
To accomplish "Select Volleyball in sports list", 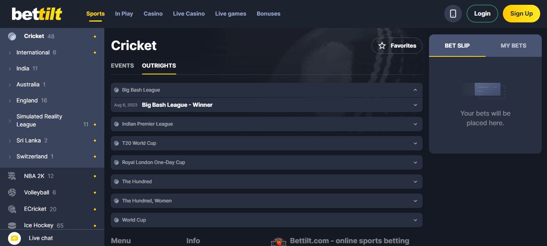I will (52, 192).
